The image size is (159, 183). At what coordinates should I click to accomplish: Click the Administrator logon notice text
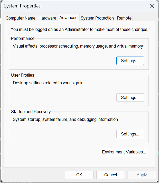pos(79,29)
